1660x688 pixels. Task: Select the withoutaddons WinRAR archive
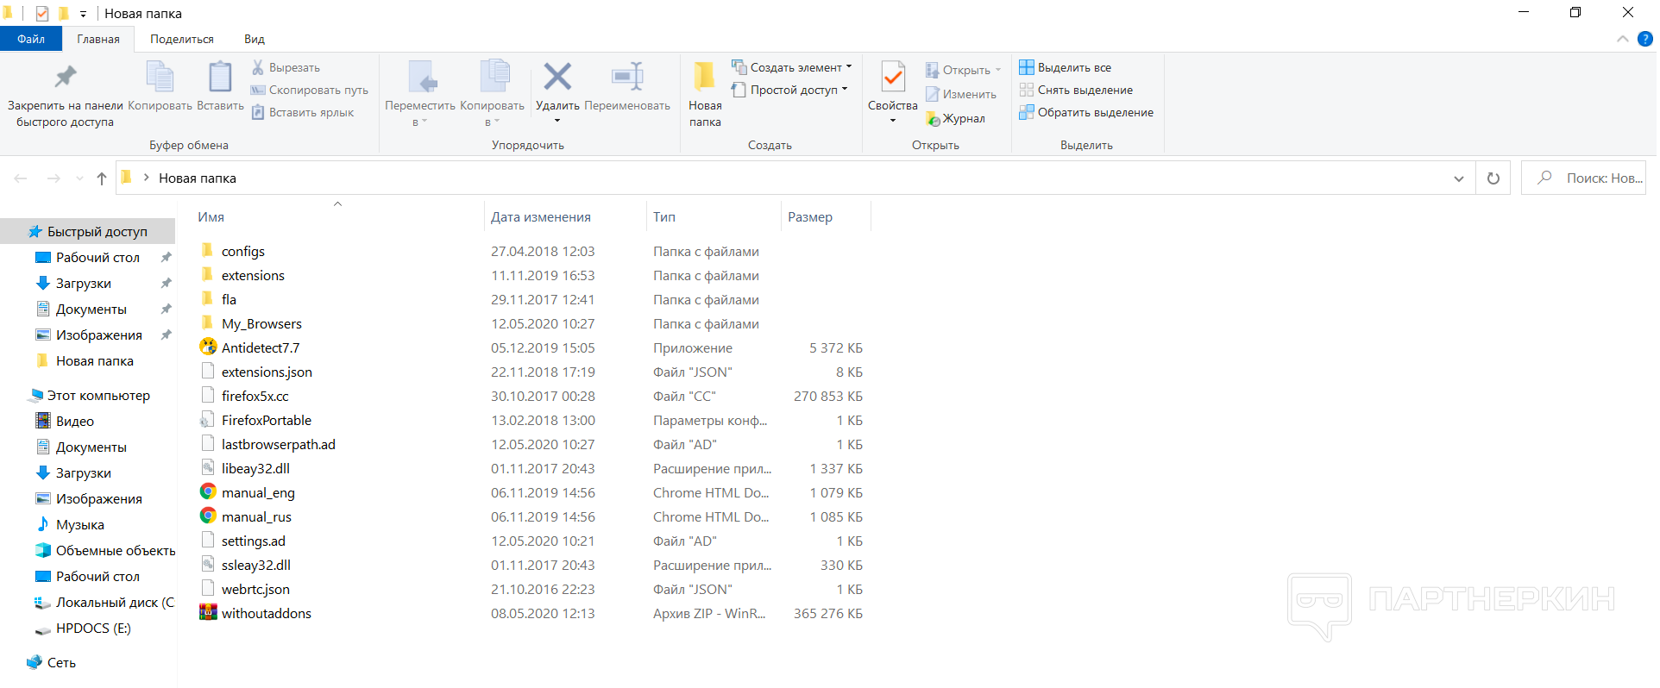click(266, 614)
